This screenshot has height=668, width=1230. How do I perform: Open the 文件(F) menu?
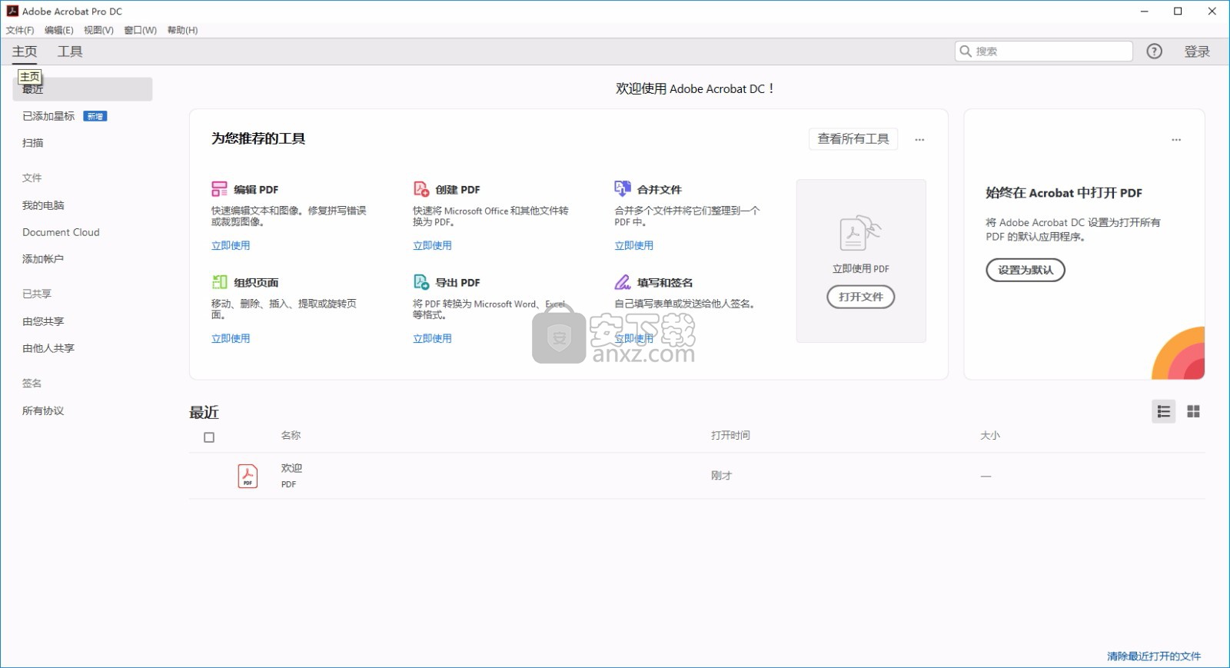tap(20, 30)
